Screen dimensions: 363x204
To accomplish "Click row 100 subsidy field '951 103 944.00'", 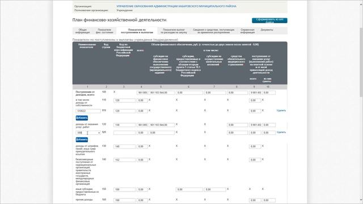I will coord(162,93).
